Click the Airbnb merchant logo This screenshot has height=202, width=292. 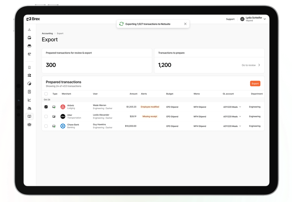point(63,107)
